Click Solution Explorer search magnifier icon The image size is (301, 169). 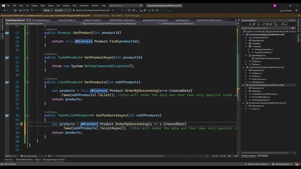(293, 28)
